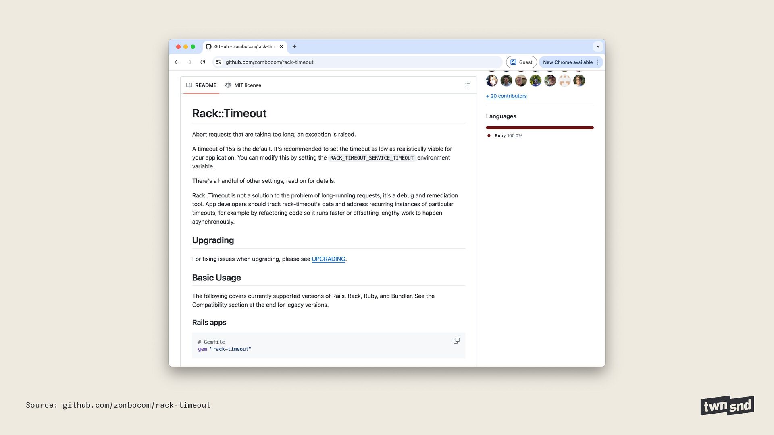Close the GitHub rack-timeout tab
This screenshot has height=435, width=774.
281,46
